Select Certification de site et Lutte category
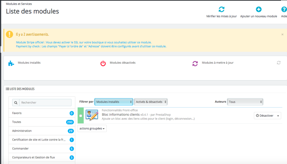This screenshot has width=287, height=164. pos(42,140)
